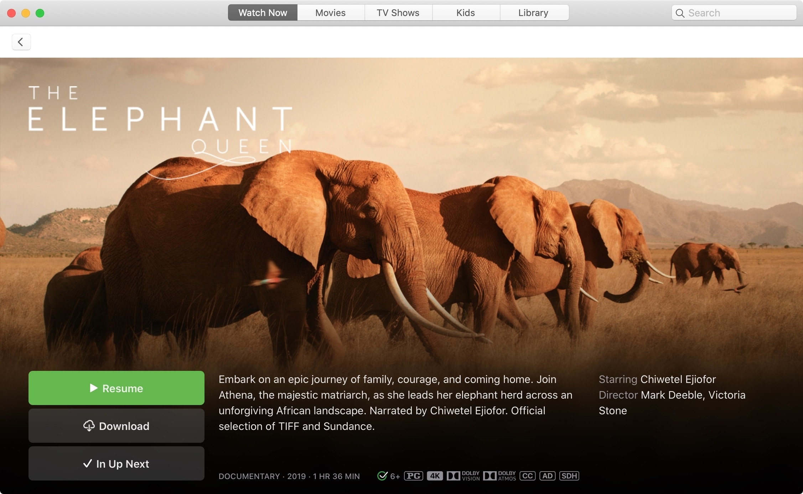This screenshot has width=803, height=494.
Task: Click Chiwetel Ejiofor in Starring
Action: pyautogui.click(x=678, y=379)
